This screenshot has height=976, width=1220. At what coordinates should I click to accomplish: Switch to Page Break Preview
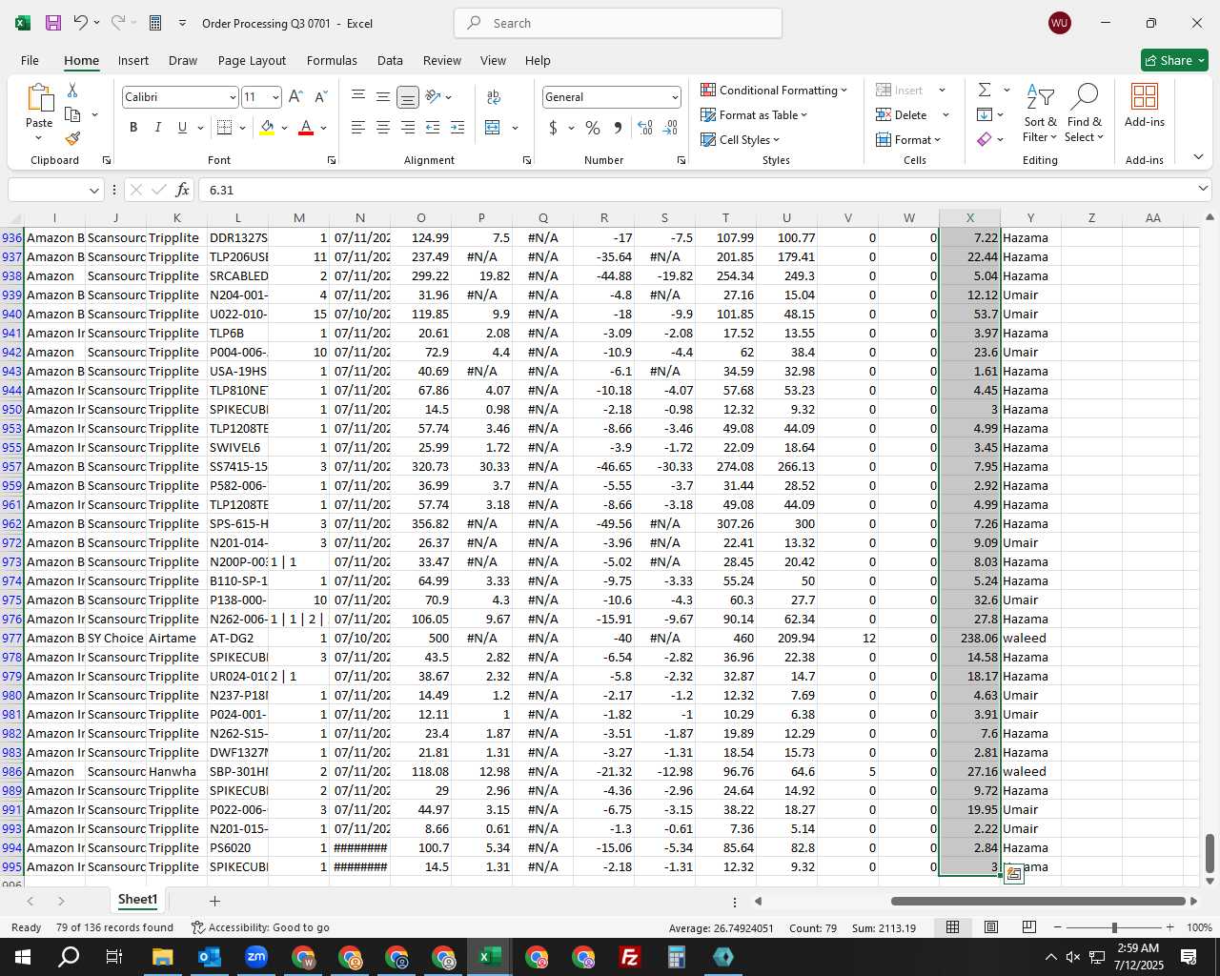tap(1028, 927)
